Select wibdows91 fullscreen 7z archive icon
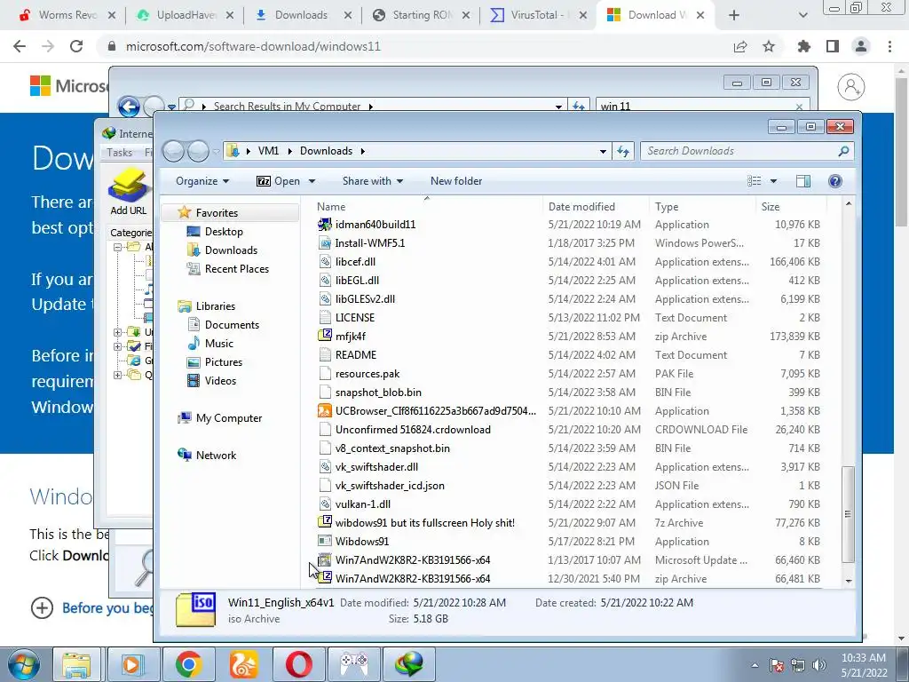Image resolution: width=909 pixels, height=682 pixels. 325,522
